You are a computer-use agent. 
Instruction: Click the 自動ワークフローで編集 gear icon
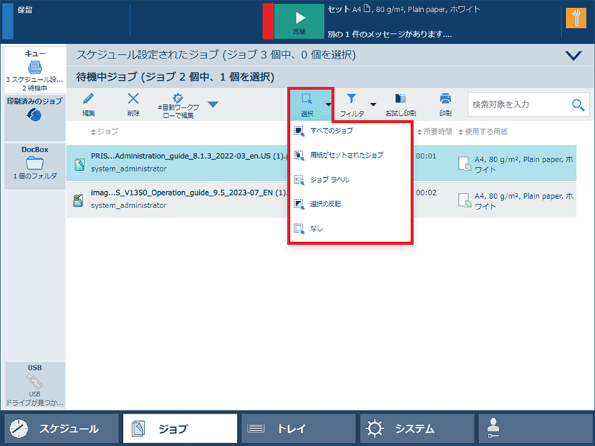177,98
